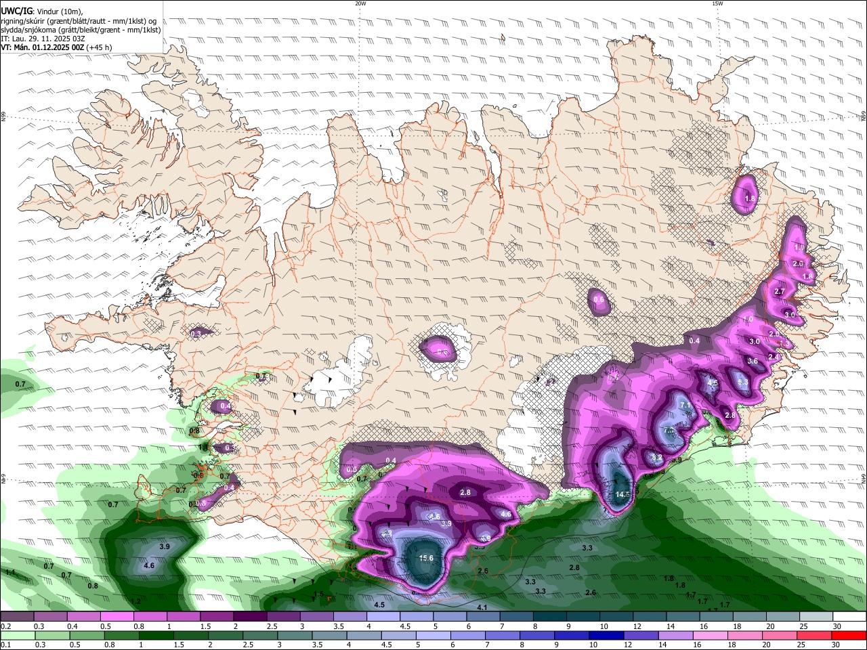
Task: Click the 6.3 value in the southeast snow band
Action: click(x=743, y=382)
